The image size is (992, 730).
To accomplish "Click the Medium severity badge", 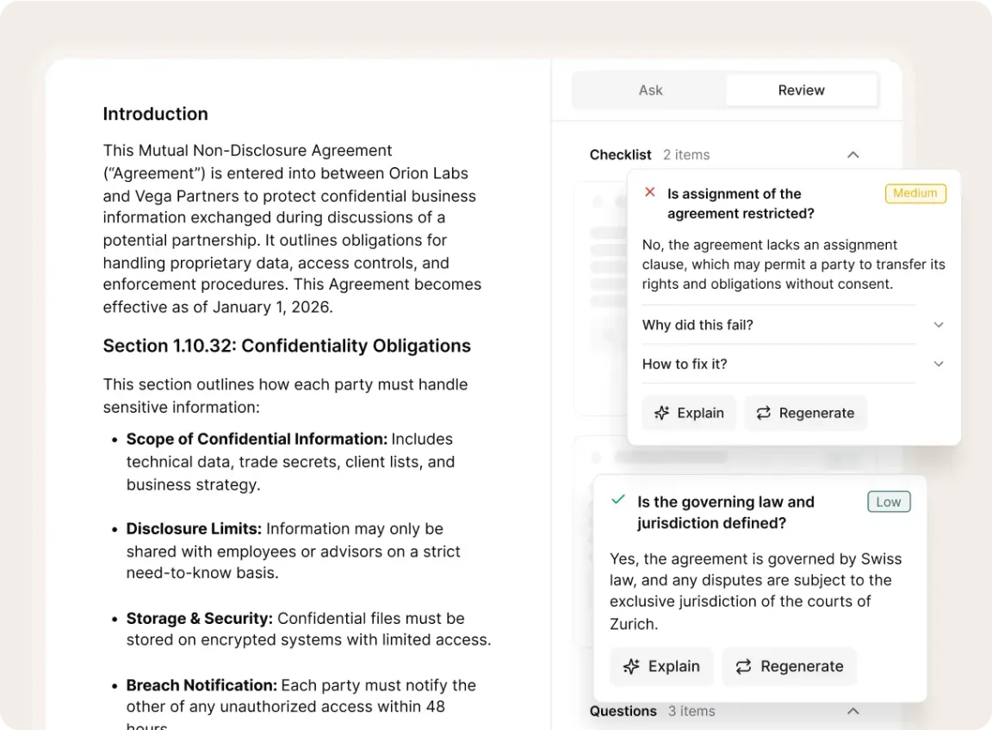I will tap(914, 193).
